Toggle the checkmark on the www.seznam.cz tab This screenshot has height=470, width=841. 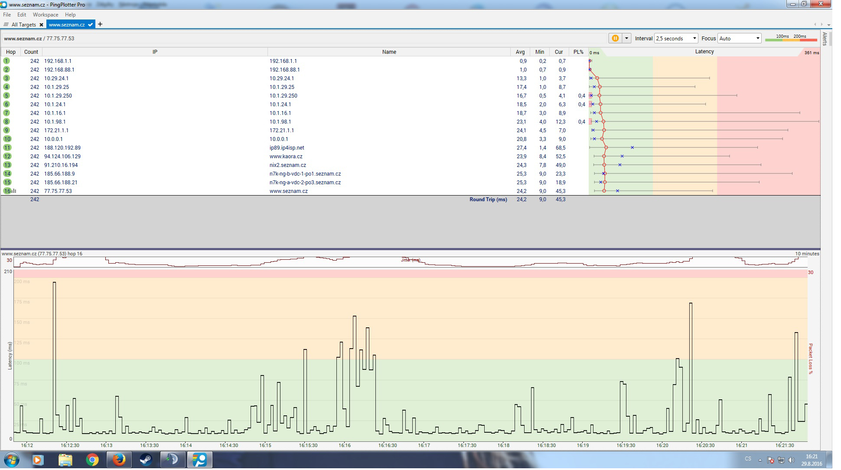click(90, 25)
